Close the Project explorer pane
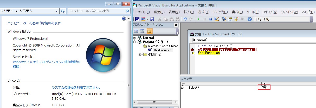This screenshot has width=316, height=108. [176, 25]
